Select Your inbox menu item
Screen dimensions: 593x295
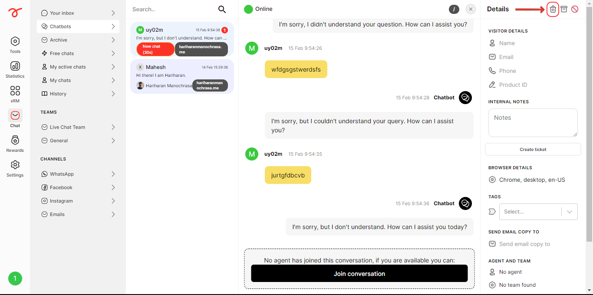78,13
